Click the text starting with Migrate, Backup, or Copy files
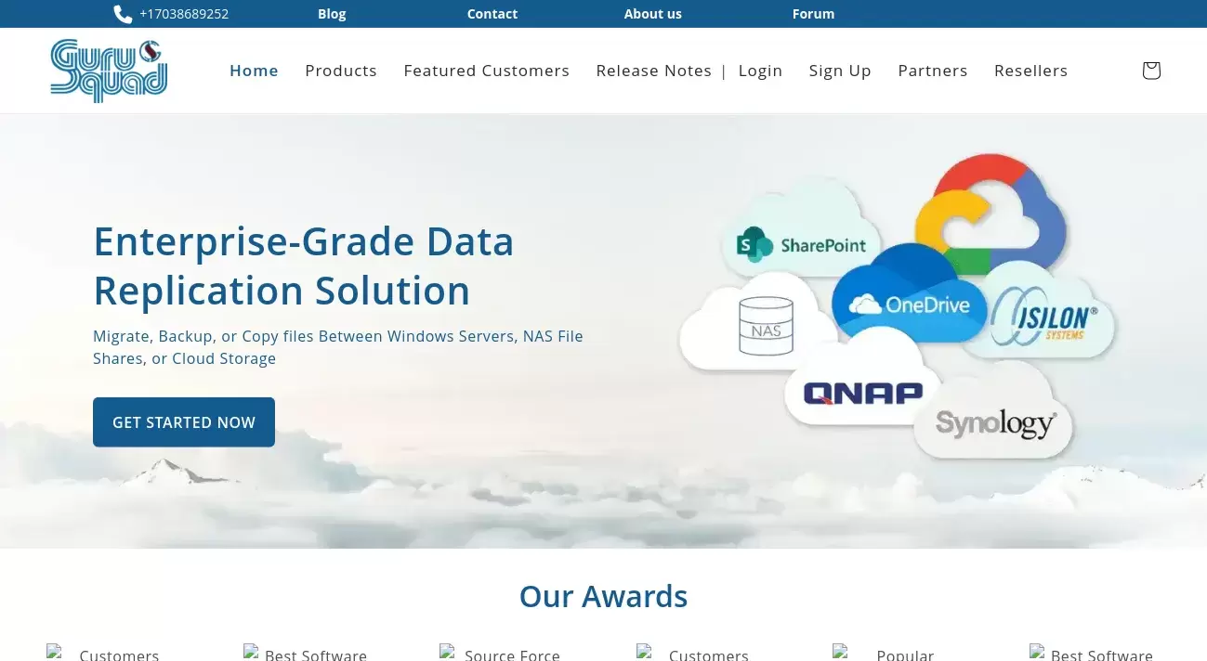The image size is (1207, 661). tap(338, 347)
